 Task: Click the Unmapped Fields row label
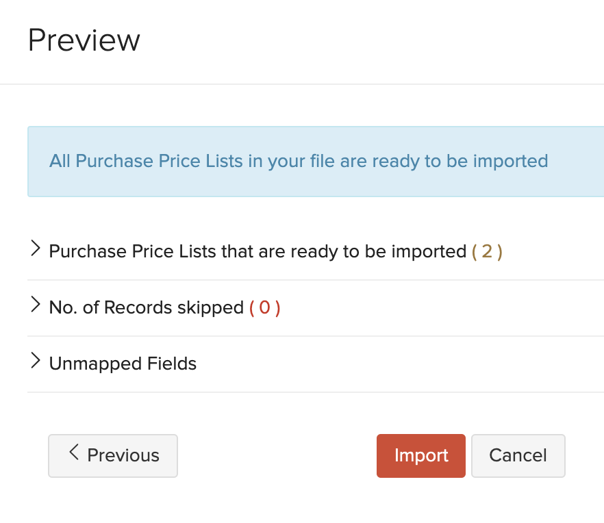(x=122, y=363)
